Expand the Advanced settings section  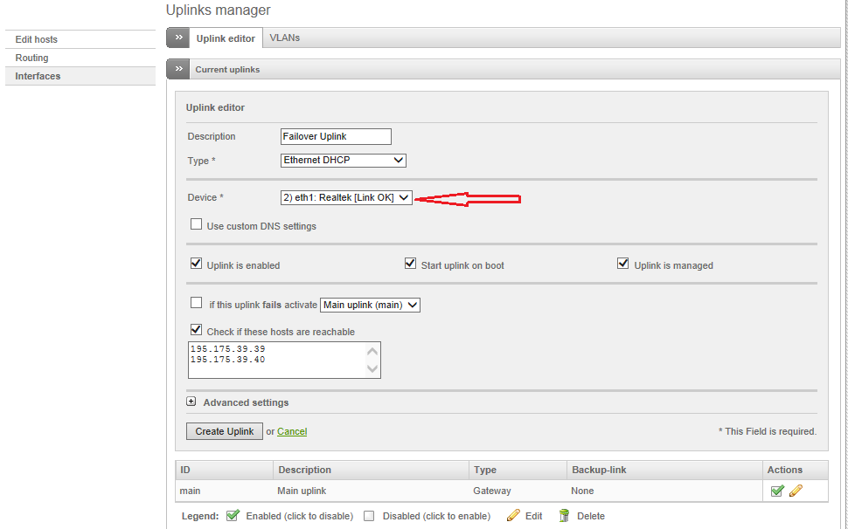(x=191, y=402)
